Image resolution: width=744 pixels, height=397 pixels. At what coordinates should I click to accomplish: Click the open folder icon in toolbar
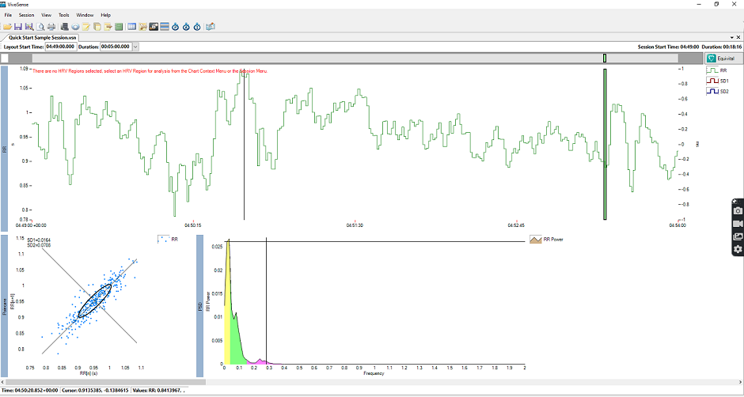[x=7, y=27]
